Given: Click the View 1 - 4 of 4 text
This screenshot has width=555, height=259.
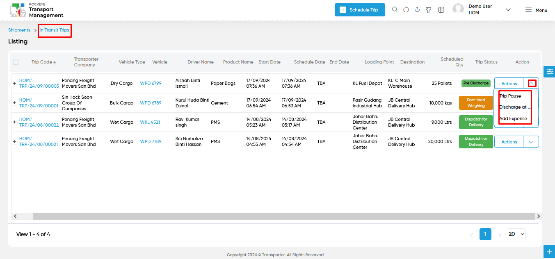Looking at the screenshot, I should [33, 234].
